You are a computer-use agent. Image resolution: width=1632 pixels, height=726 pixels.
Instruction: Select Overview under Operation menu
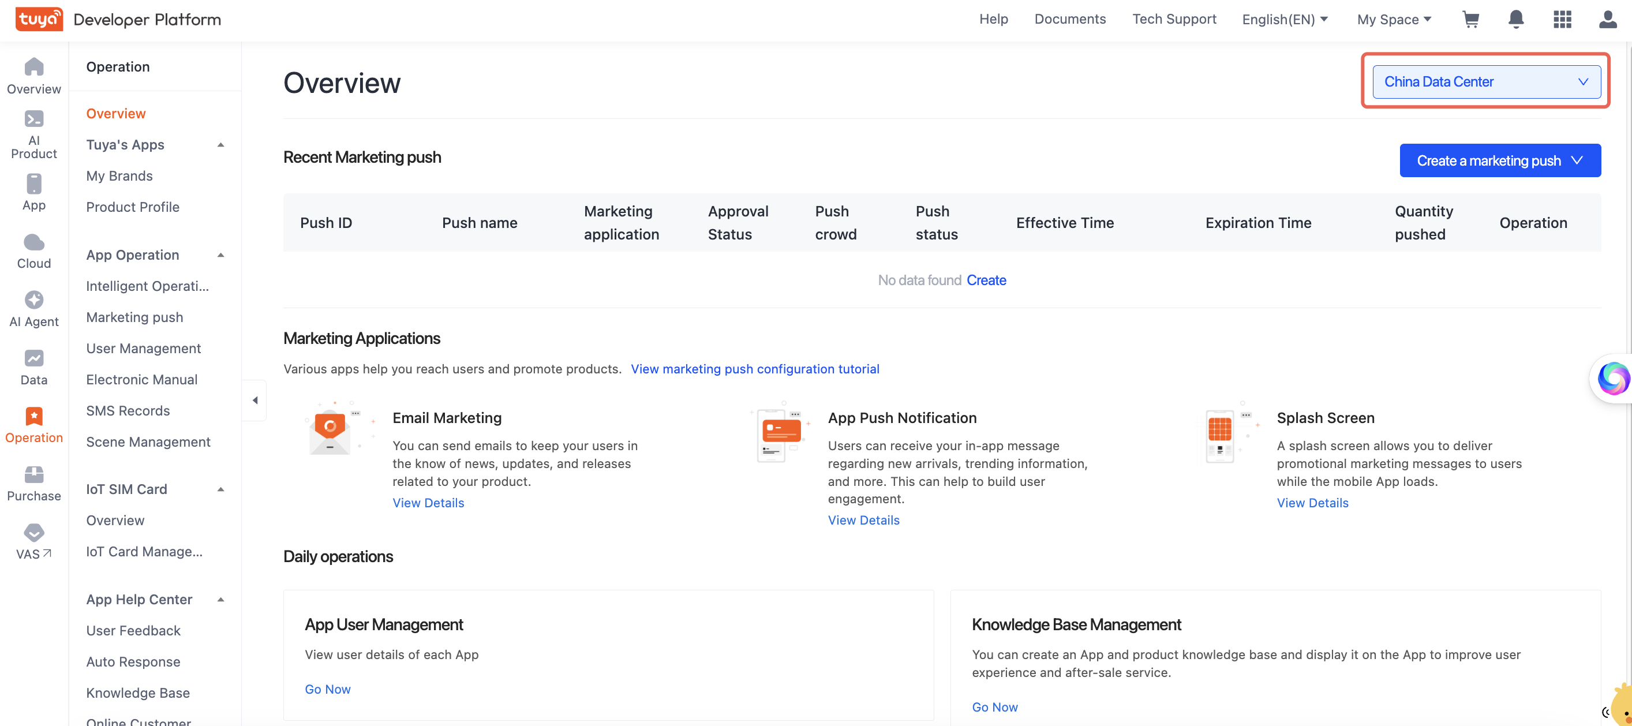(116, 113)
